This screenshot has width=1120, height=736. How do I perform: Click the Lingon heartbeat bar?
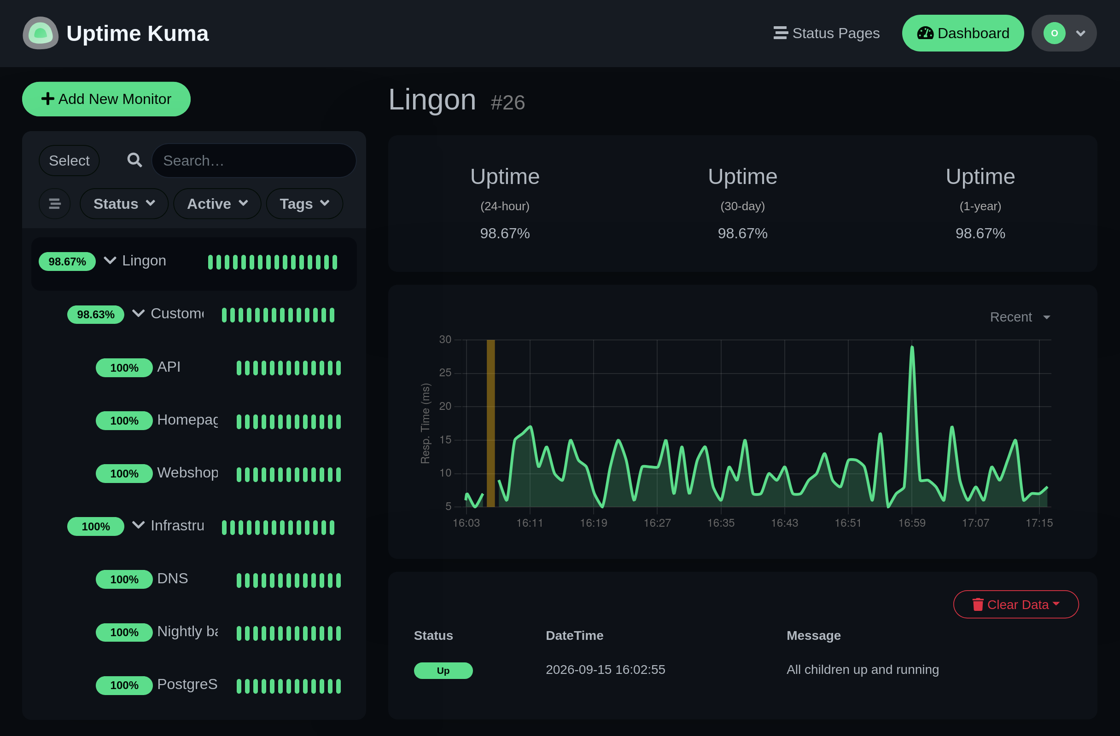pyautogui.click(x=273, y=262)
